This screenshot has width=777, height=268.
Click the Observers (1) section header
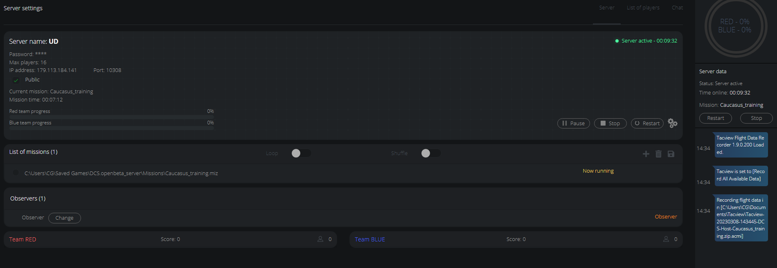[28, 198]
